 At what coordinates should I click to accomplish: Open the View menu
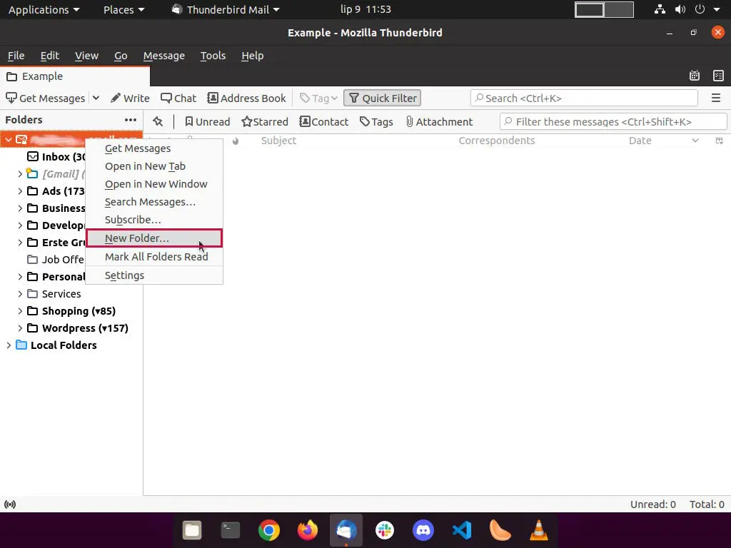click(86, 56)
